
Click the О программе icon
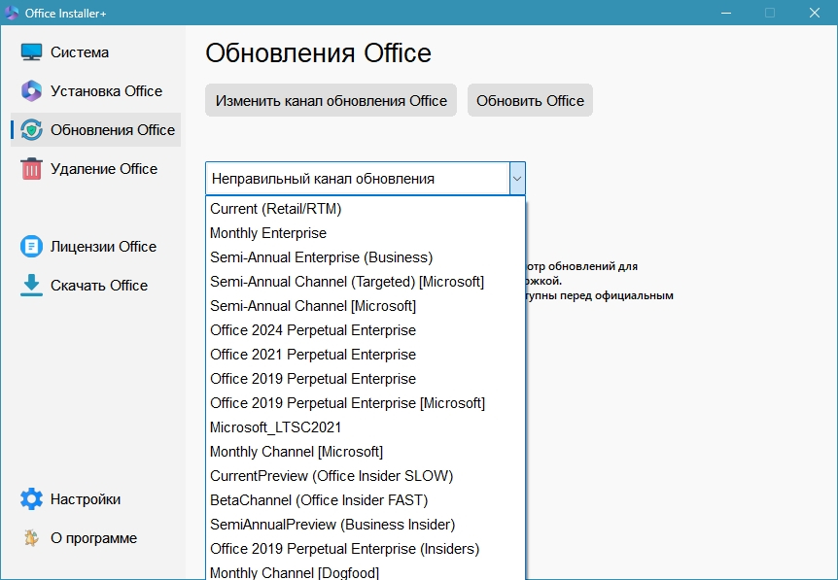click(32, 538)
